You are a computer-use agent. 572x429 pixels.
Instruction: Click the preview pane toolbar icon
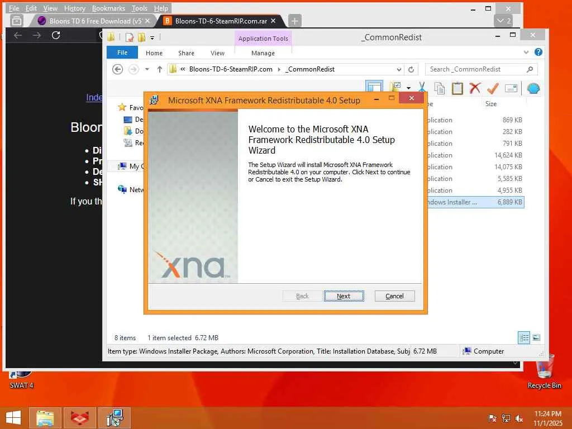[374, 87]
